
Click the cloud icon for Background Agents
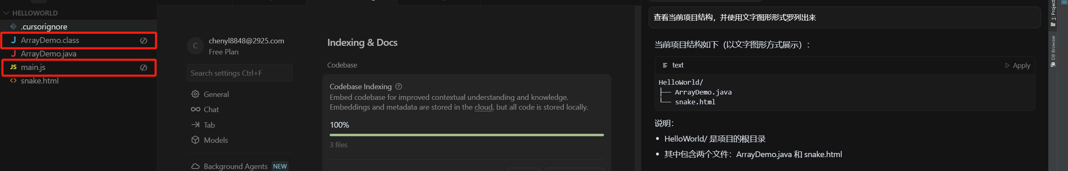[x=195, y=166]
